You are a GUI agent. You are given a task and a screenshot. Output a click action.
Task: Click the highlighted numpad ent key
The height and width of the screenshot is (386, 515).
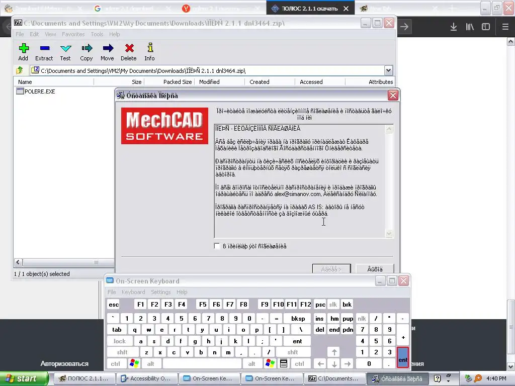[403, 358]
